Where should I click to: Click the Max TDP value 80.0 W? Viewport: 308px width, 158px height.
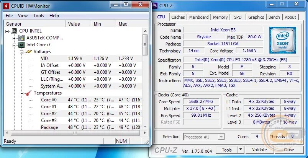click(255, 37)
